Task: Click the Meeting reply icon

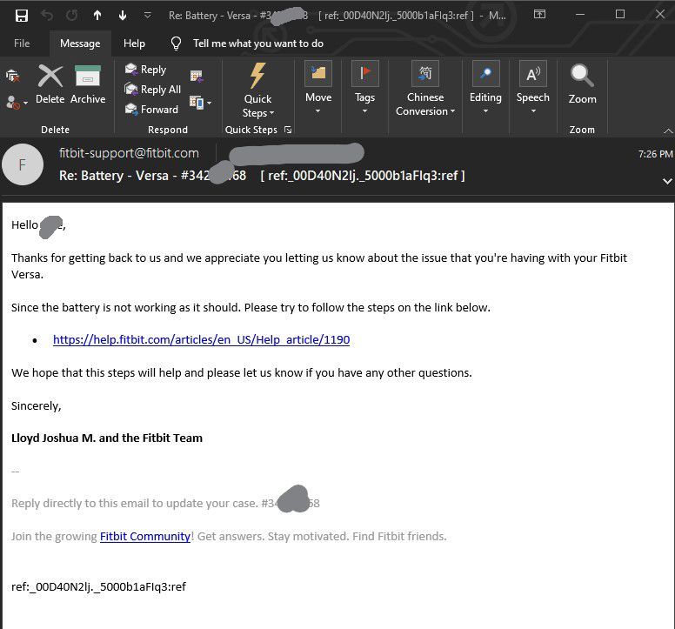Action: coord(197,77)
